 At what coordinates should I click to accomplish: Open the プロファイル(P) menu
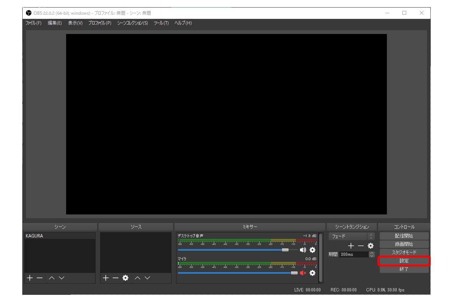click(x=100, y=23)
